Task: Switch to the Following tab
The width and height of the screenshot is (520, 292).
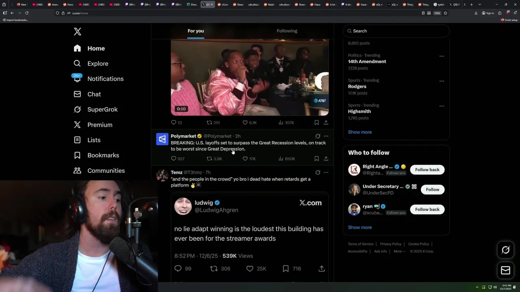Action: click(287, 31)
